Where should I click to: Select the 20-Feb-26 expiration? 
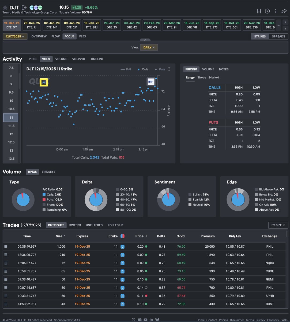[152, 25]
